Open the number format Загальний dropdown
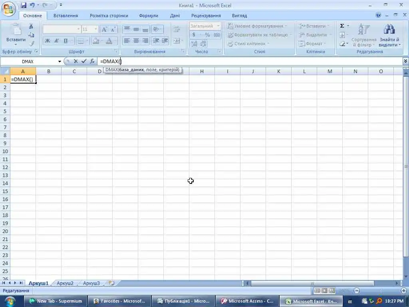Screen dimensions: 409x307 click(x=218, y=26)
